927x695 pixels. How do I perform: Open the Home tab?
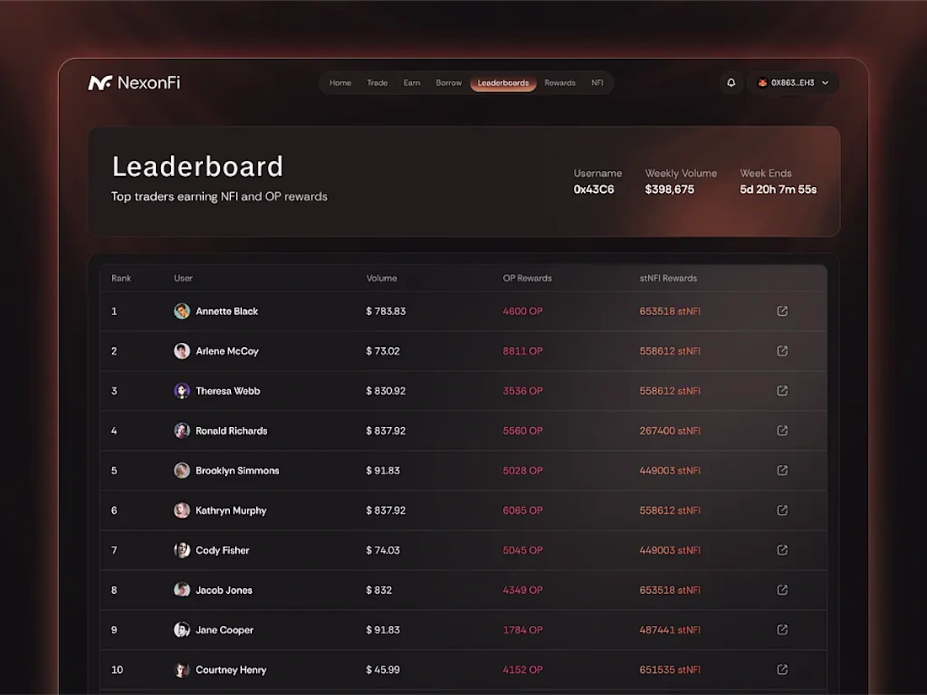tap(340, 83)
